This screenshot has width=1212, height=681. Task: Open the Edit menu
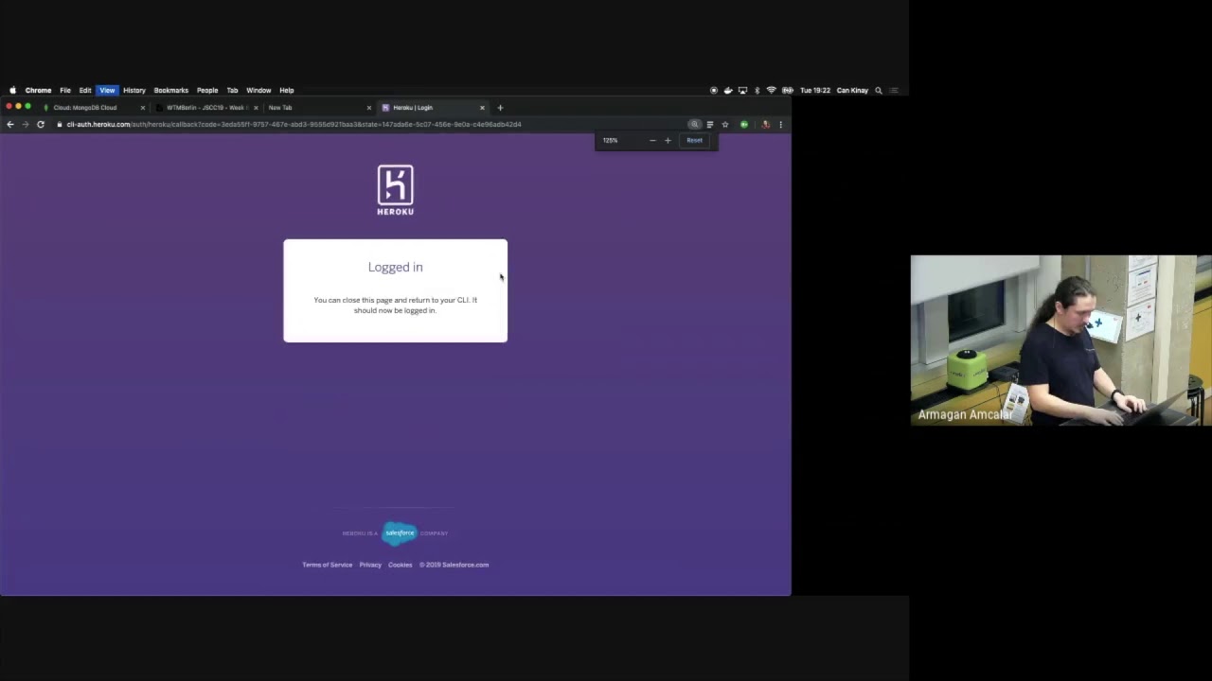[85, 90]
